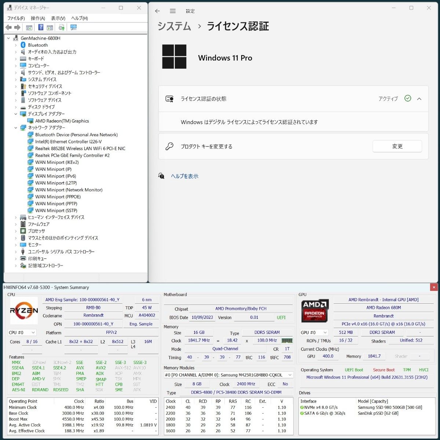The width and height of the screenshot is (440, 440).
Task: Select WAN Miniport (IKEv2)
Action: [x=57, y=162]
